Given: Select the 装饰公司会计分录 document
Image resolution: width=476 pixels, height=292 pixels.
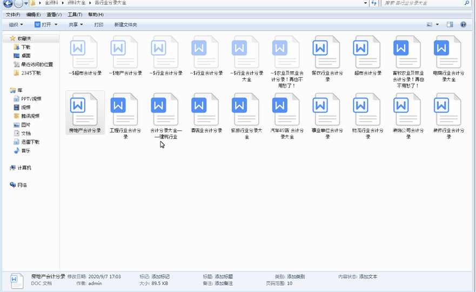Looking at the screenshot, I should pyautogui.click(x=408, y=116).
